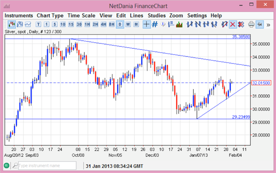Click the 28.00000 price axis label
Screen dimensions: 276x173
261,135
